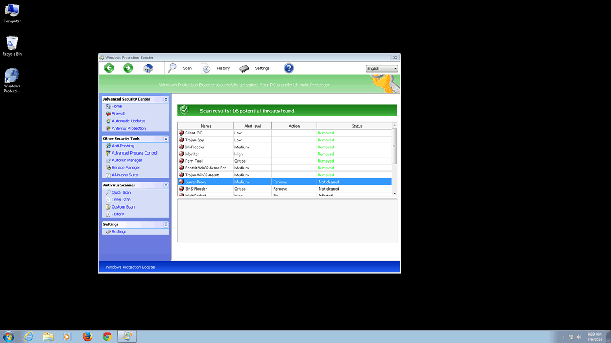Start a Quick Scan from sidebar

pyautogui.click(x=121, y=193)
